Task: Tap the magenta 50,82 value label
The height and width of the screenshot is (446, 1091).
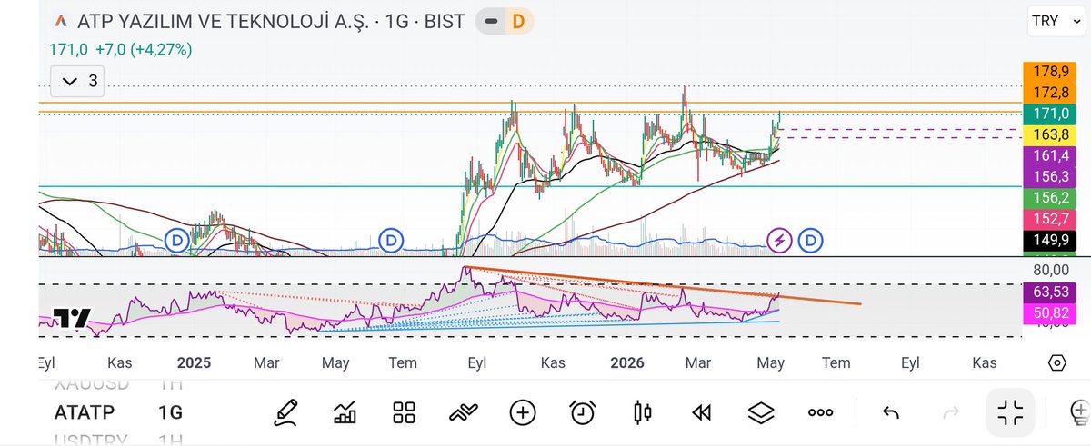Action: pos(1050,314)
